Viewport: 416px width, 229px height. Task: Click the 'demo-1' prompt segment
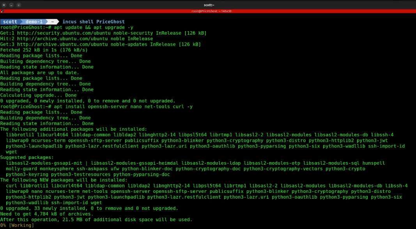point(34,22)
